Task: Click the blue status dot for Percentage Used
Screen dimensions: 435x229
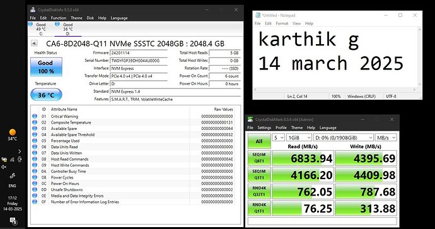Action: coord(35,141)
